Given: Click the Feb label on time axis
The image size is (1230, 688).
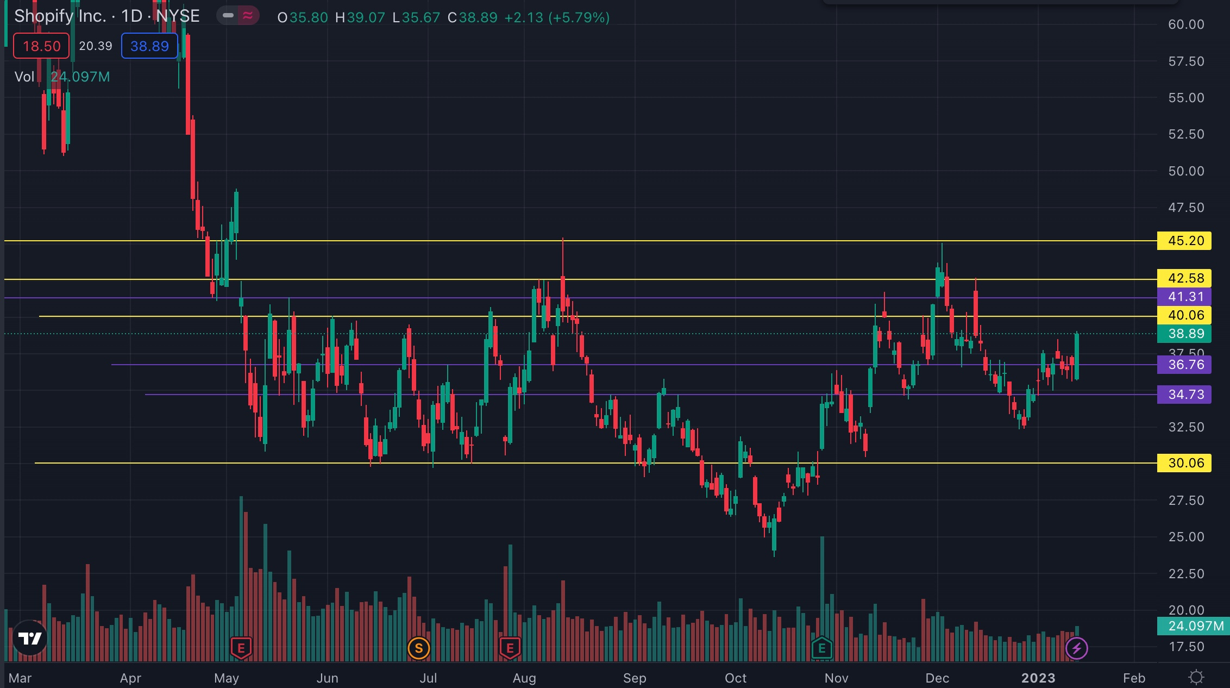Looking at the screenshot, I should click(1134, 678).
